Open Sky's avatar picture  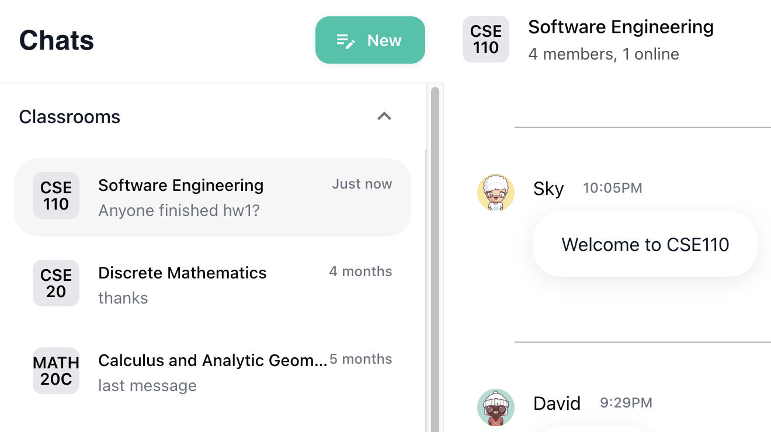pyautogui.click(x=496, y=193)
